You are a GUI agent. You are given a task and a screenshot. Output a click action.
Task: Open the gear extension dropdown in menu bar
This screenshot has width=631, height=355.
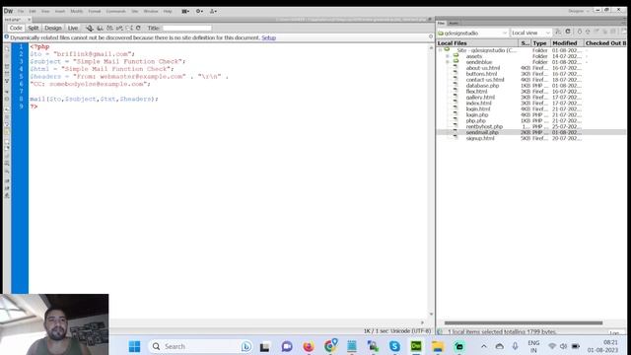[199, 11]
